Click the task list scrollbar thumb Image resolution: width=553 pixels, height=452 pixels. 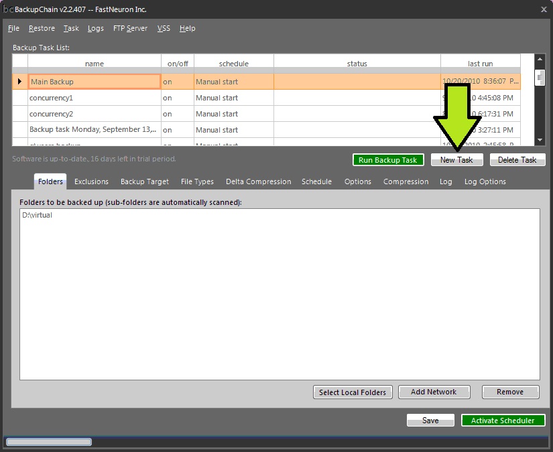tap(540, 77)
